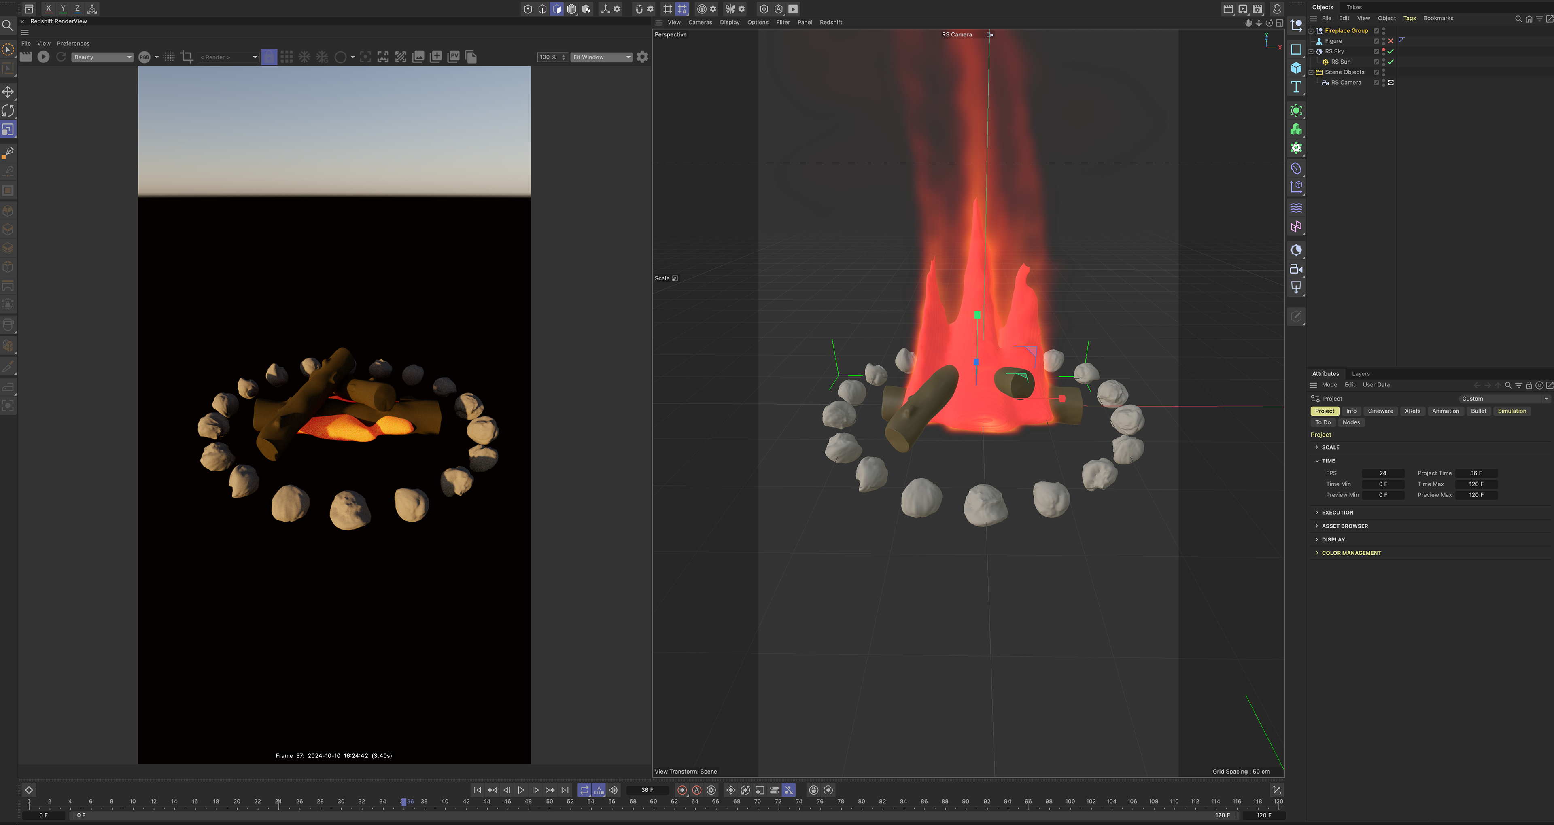Open the Custom attributes mode dropdown

[1505, 399]
